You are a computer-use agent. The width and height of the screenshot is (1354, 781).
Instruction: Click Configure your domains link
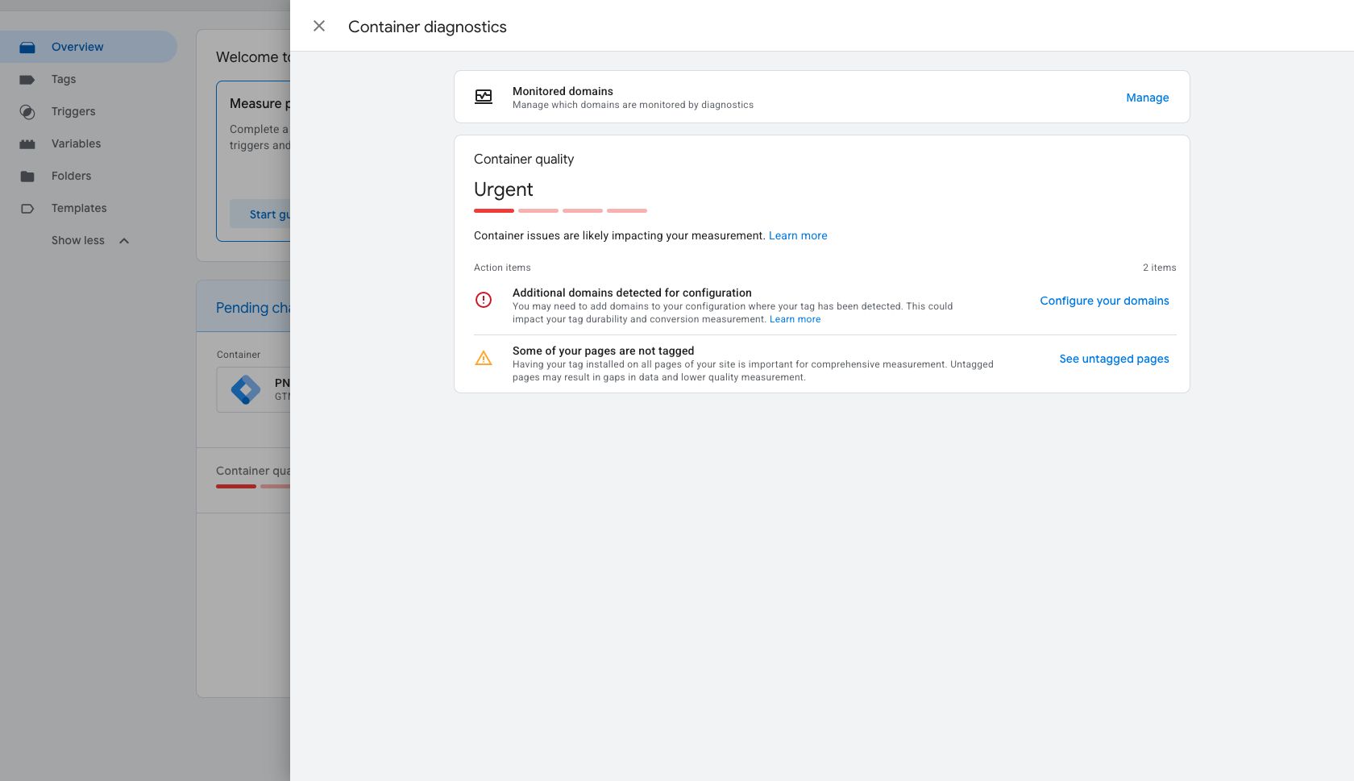(1104, 301)
